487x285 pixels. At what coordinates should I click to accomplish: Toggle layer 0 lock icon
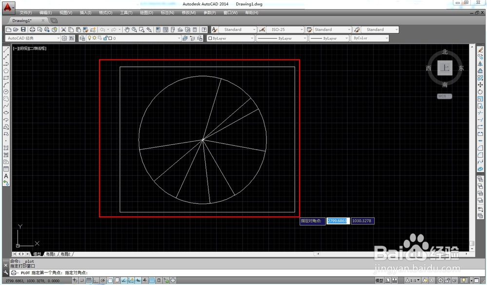click(x=106, y=38)
